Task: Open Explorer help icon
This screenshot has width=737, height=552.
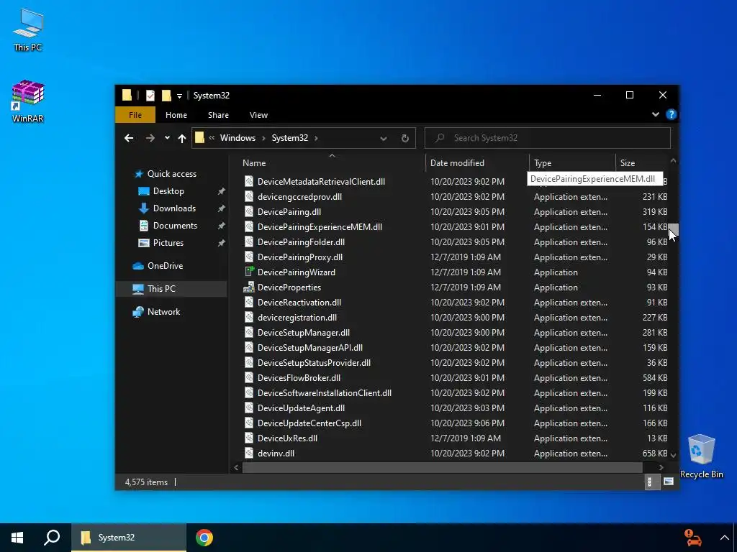Action: pos(672,114)
